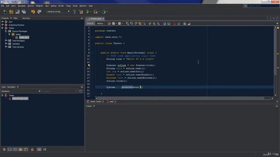The image size is (280, 157).
Task: Toggle Show Non-Public Members in Navigator
Action: point(21,149)
